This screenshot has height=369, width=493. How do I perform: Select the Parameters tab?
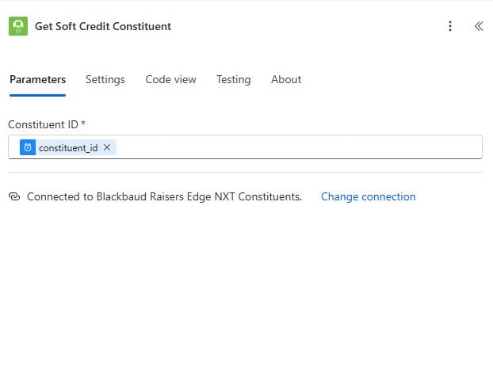pyautogui.click(x=38, y=79)
